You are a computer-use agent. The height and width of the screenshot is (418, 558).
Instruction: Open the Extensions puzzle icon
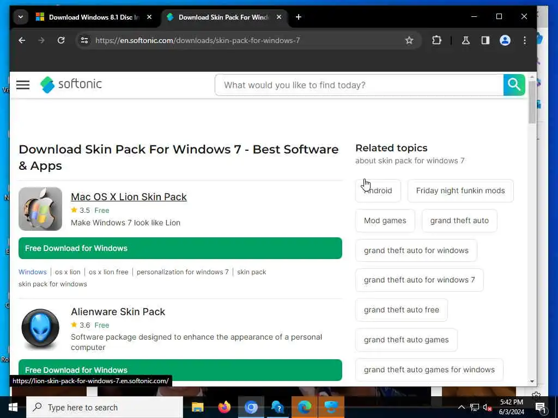[436, 40]
